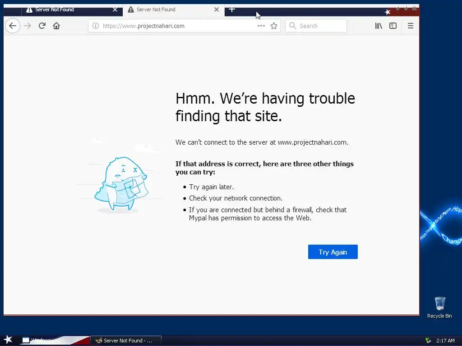462x346 pixels.
Task: Select the Recycle Bin desktop icon
Action: 439,307
